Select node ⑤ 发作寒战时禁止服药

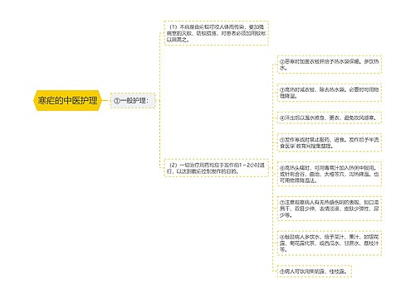coord(330,143)
